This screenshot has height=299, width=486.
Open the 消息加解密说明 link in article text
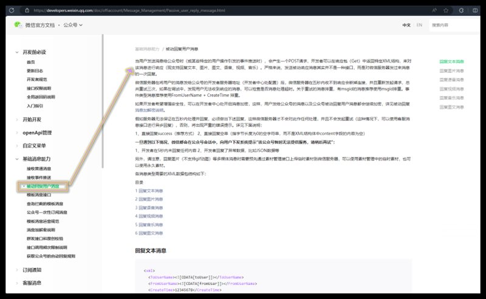click(149, 110)
